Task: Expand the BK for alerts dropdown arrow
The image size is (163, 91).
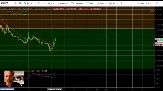Action: pyautogui.click(x=153, y=3)
